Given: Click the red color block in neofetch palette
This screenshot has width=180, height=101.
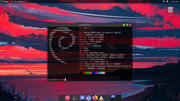Looking at the screenshot, I should tap(84, 73).
